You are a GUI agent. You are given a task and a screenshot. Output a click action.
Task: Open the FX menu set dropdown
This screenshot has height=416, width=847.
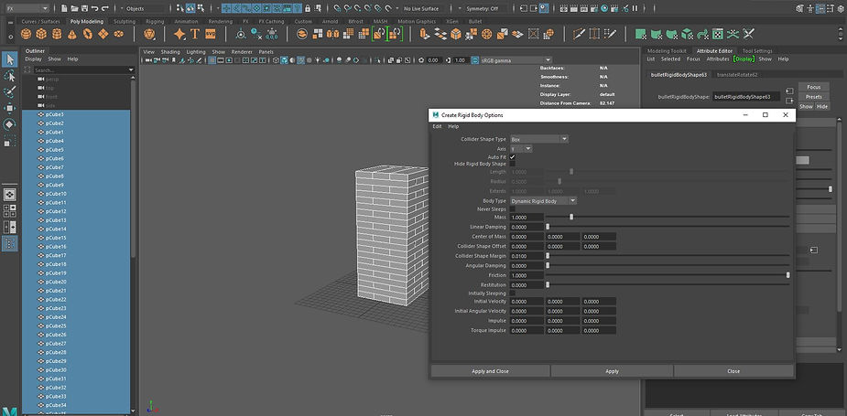point(27,8)
